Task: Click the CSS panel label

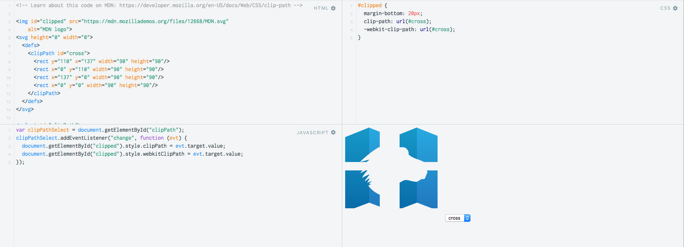Action: click(665, 8)
